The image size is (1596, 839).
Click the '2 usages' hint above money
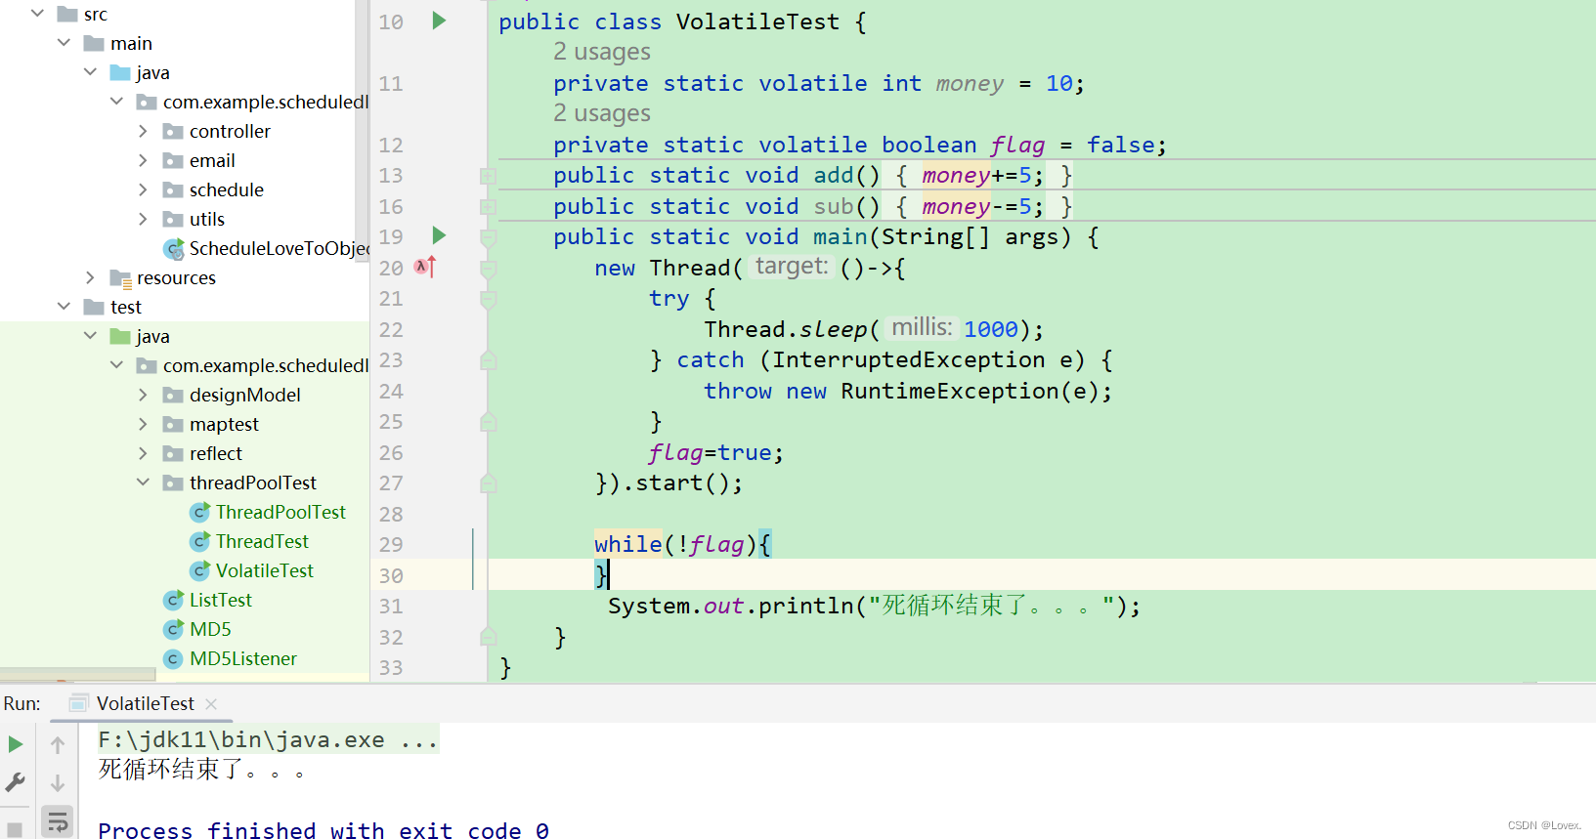coord(602,52)
